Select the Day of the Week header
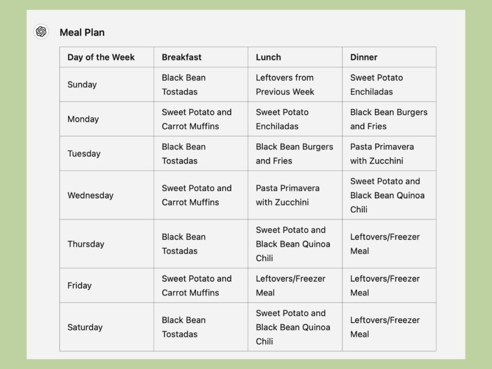This screenshot has width=492, height=369. tap(101, 57)
